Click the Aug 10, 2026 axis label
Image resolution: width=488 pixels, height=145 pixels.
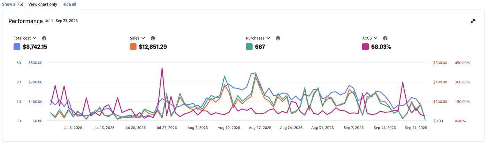click(x=229, y=128)
